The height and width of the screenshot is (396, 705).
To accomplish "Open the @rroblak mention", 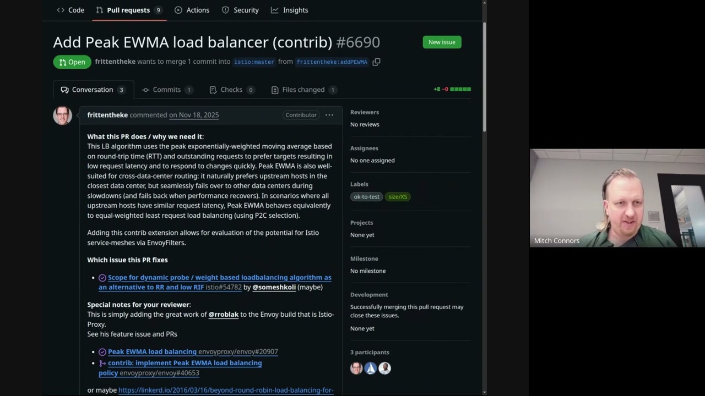I will (224, 315).
